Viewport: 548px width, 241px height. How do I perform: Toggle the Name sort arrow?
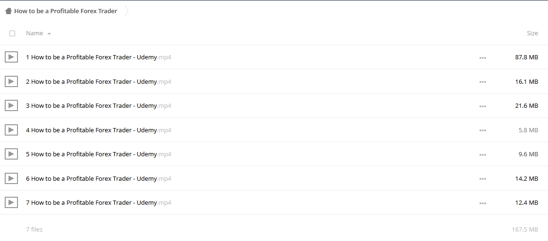pyautogui.click(x=49, y=33)
